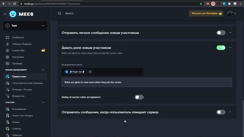Collapse the Server Management section
This screenshot has height=137, width=244.
(43, 70)
